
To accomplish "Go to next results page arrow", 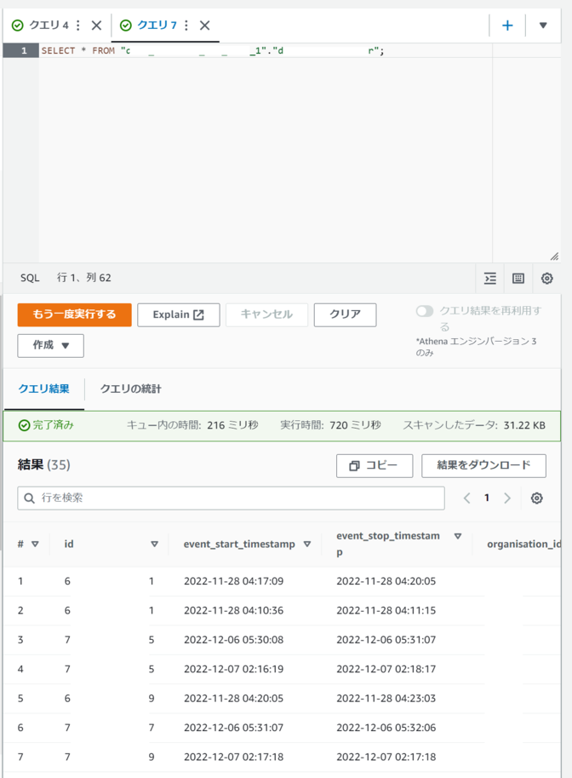I will click(507, 498).
